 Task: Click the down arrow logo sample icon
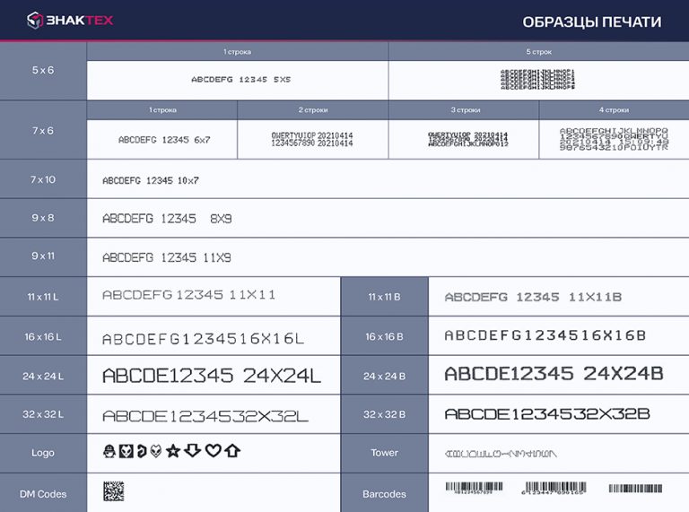[193, 450]
